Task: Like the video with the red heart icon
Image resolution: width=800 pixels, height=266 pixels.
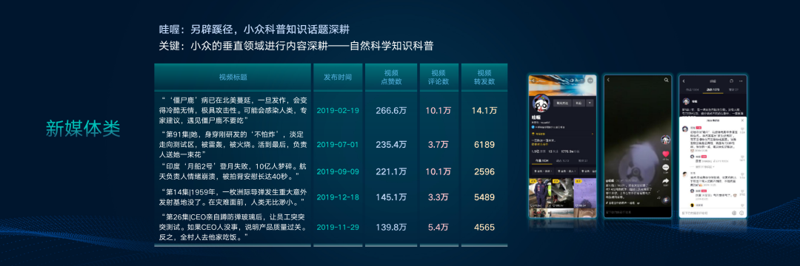Action: [x=666, y=154]
